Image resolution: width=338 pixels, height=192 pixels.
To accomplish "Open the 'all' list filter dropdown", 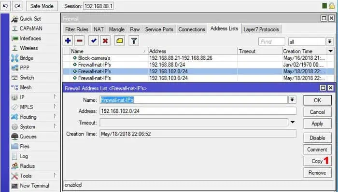I will coord(330,41).
